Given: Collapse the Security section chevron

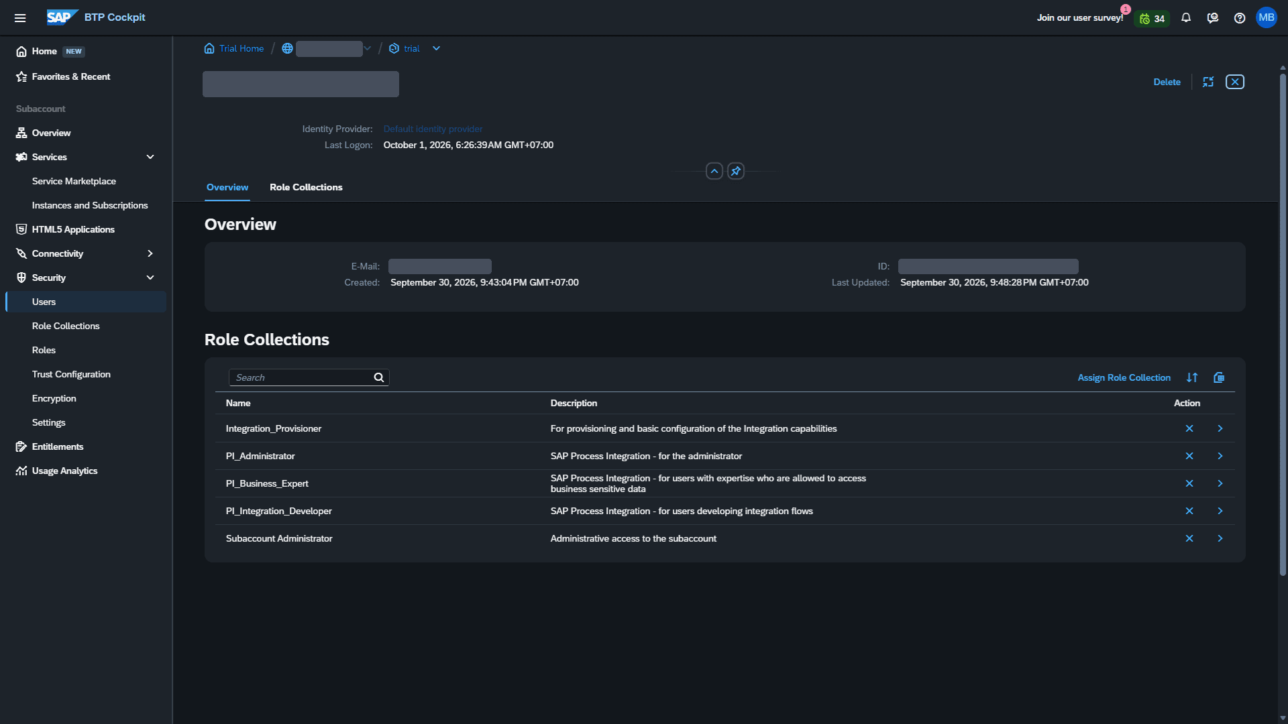Looking at the screenshot, I should coord(150,278).
